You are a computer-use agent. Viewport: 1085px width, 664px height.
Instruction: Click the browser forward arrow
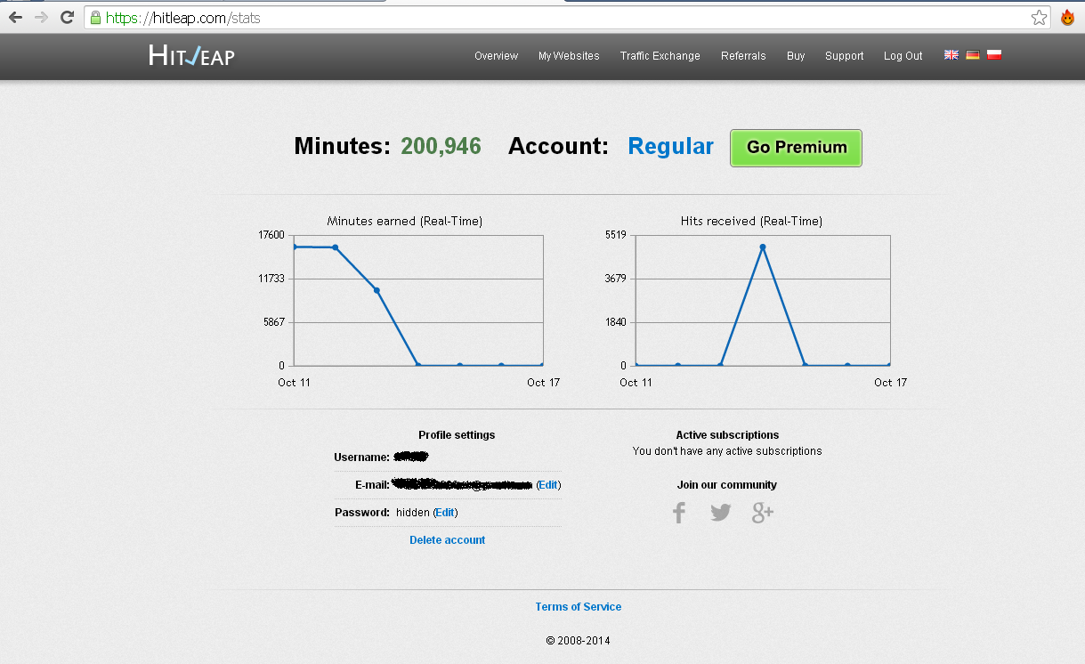tap(41, 17)
